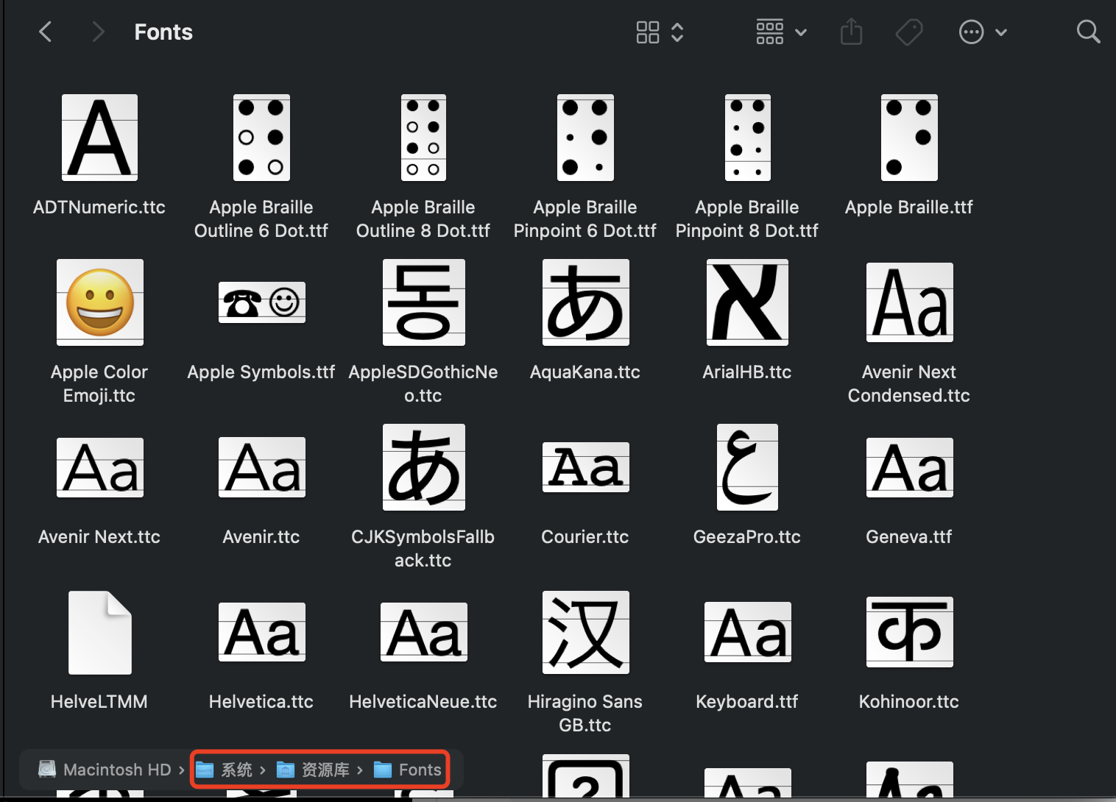Select the Apple Braille.ttf icon
1116x802 pixels.
tap(909, 138)
